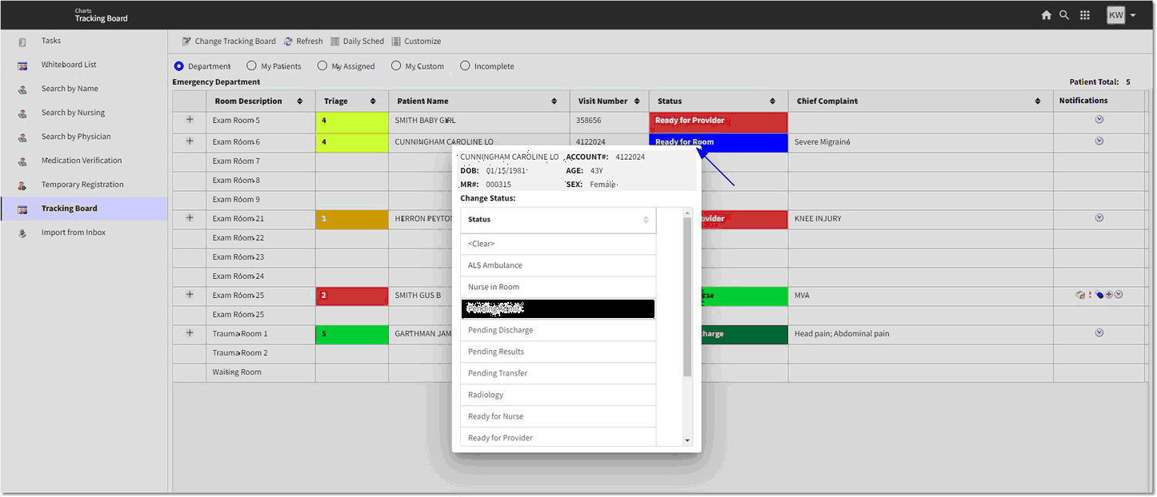Click the Search by Physician icon
This screenshot has width=1157, height=497.
click(22, 137)
